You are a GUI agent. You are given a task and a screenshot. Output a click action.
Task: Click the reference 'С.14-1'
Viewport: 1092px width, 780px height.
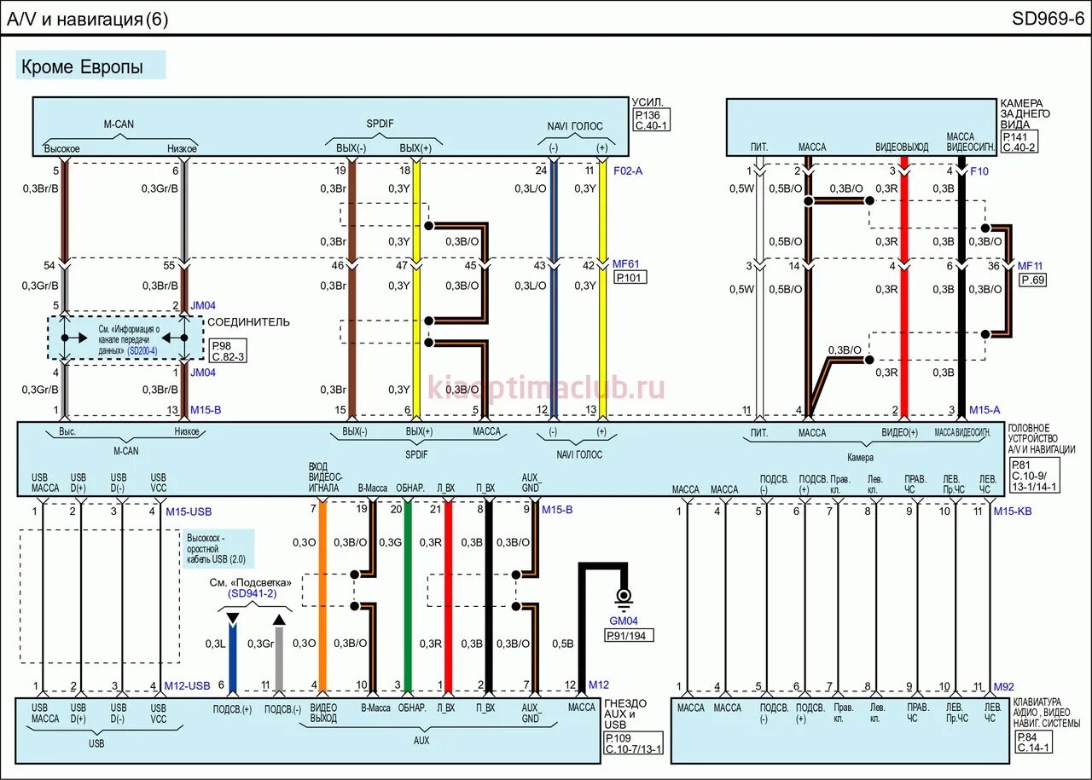coord(1032,748)
